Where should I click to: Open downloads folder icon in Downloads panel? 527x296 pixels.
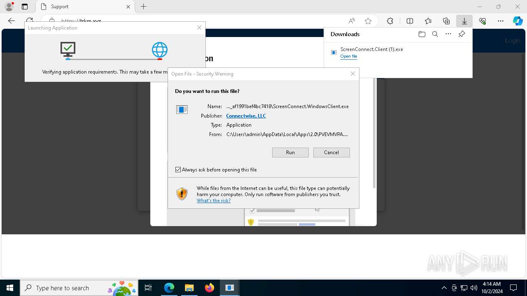click(422, 34)
